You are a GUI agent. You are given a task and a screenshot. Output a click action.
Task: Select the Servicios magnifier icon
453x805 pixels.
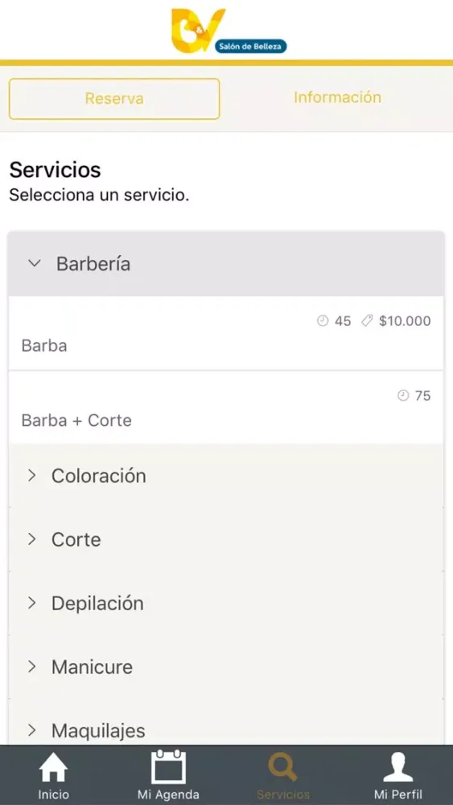tap(282, 767)
